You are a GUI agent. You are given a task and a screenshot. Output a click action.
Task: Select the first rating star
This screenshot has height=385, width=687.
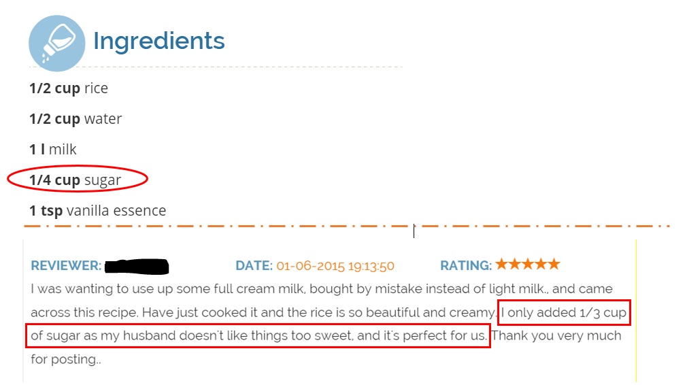click(502, 264)
